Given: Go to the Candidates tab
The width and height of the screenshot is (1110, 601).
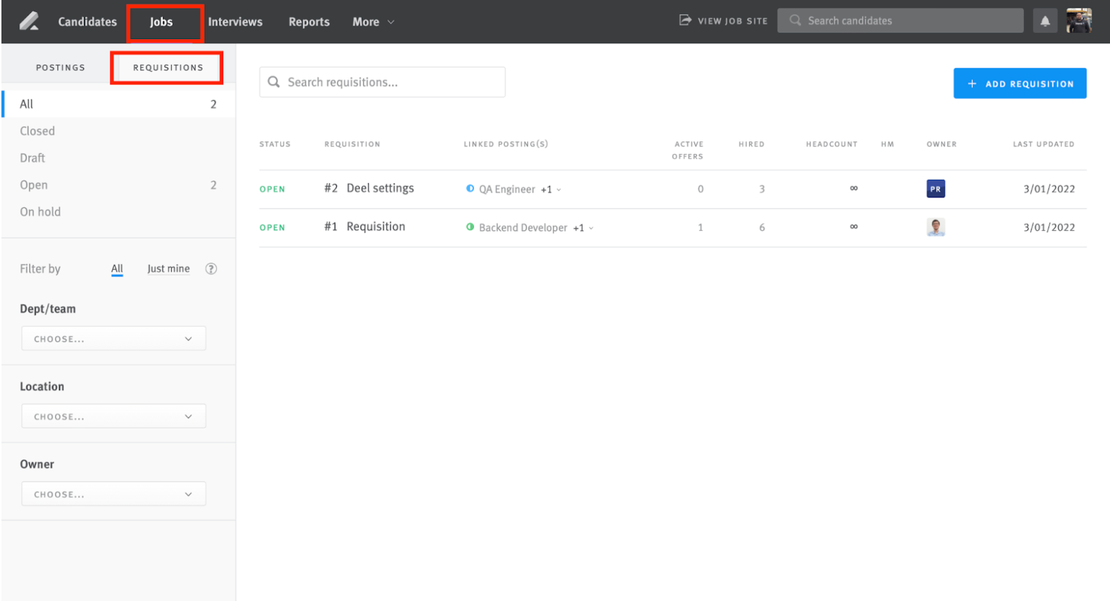Looking at the screenshot, I should pos(87,22).
